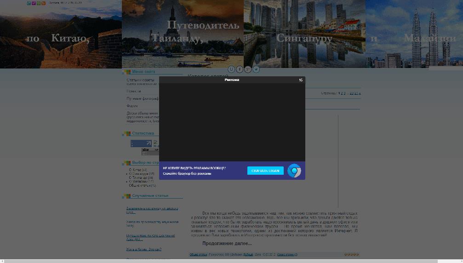463x263 pixels.
Task: Click the five-star article rating
Action: pos(352,254)
